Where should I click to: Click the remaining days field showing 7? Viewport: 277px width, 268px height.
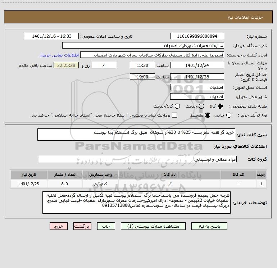point(104,65)
